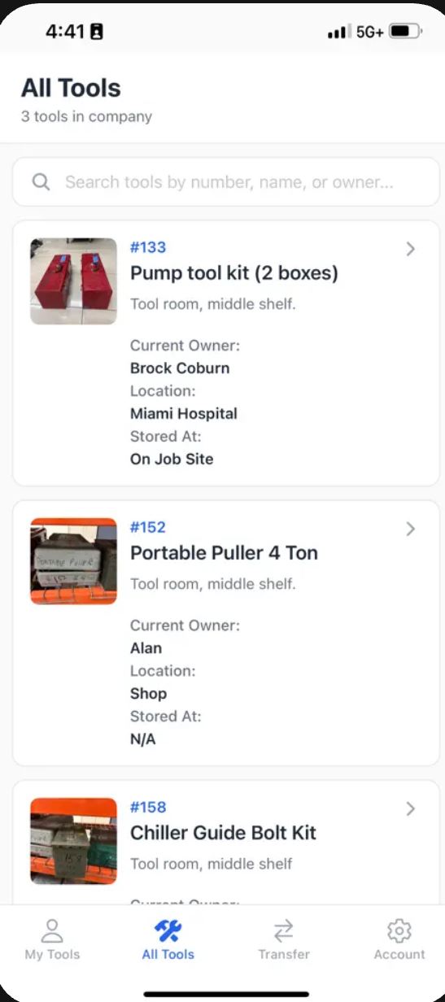Open the My Tools person icon

(52, 930)
